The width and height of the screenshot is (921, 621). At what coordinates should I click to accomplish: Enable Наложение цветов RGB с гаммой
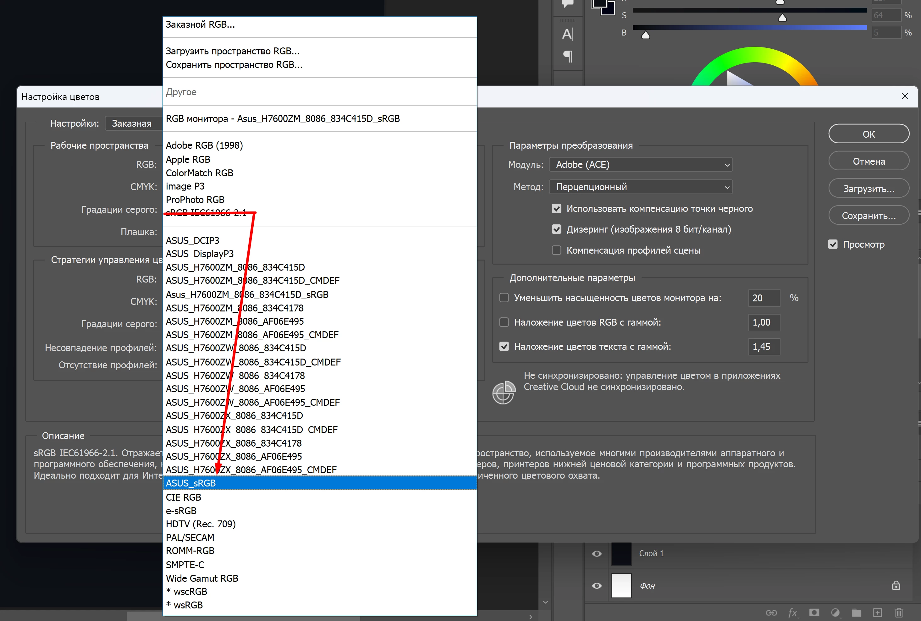tap(504, 322)
